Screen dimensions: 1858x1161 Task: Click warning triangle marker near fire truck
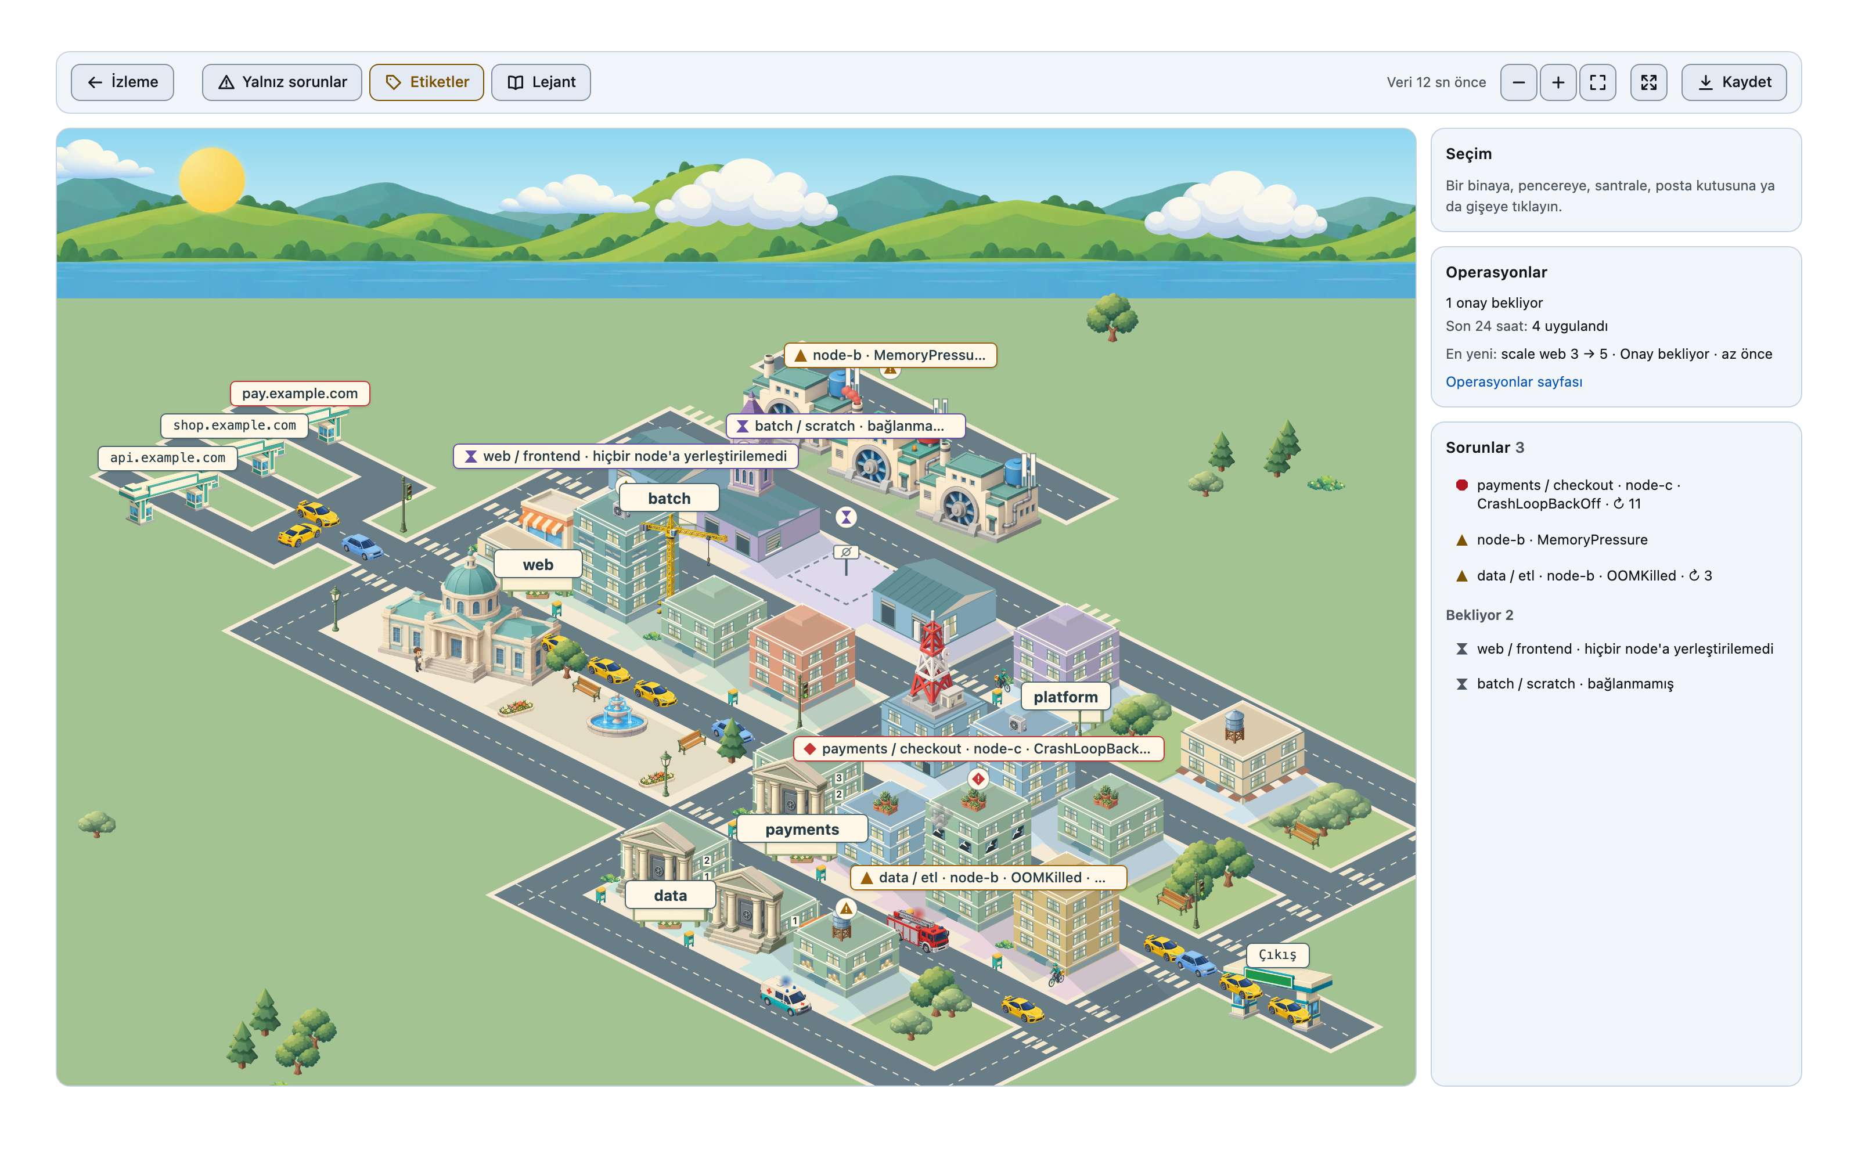(x=846, y=909)
